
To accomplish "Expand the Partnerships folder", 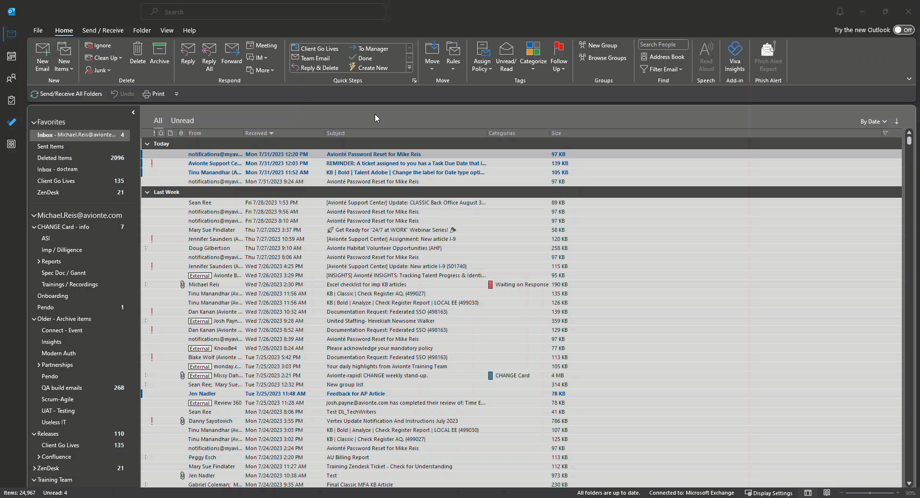I will click(x=39, y=365).
